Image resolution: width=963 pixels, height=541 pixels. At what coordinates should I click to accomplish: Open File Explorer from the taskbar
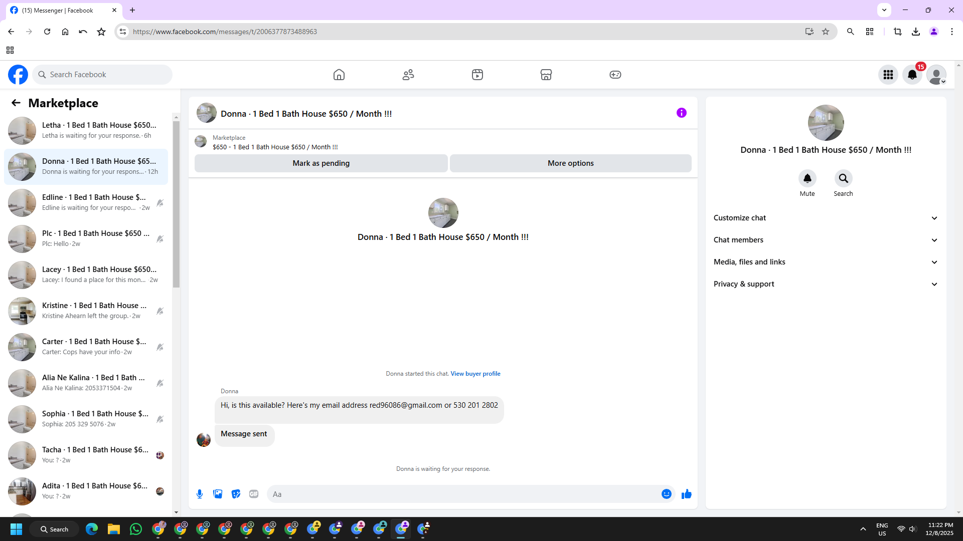(113, 529)
